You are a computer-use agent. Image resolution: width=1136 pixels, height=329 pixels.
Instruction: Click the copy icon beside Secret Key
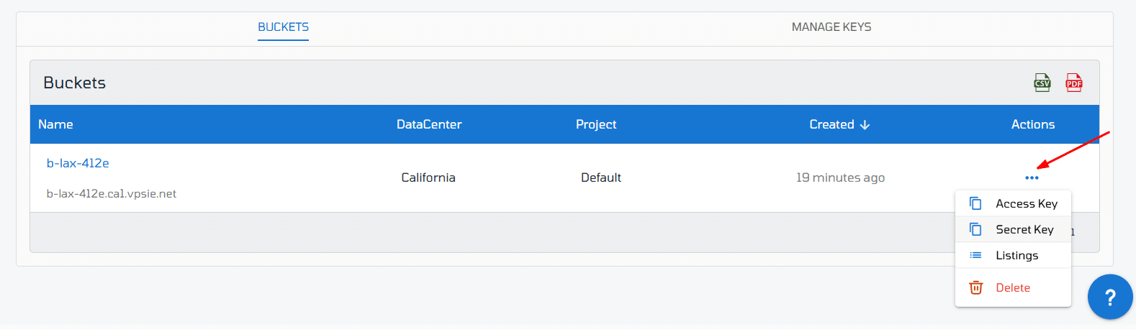(975, 229)
